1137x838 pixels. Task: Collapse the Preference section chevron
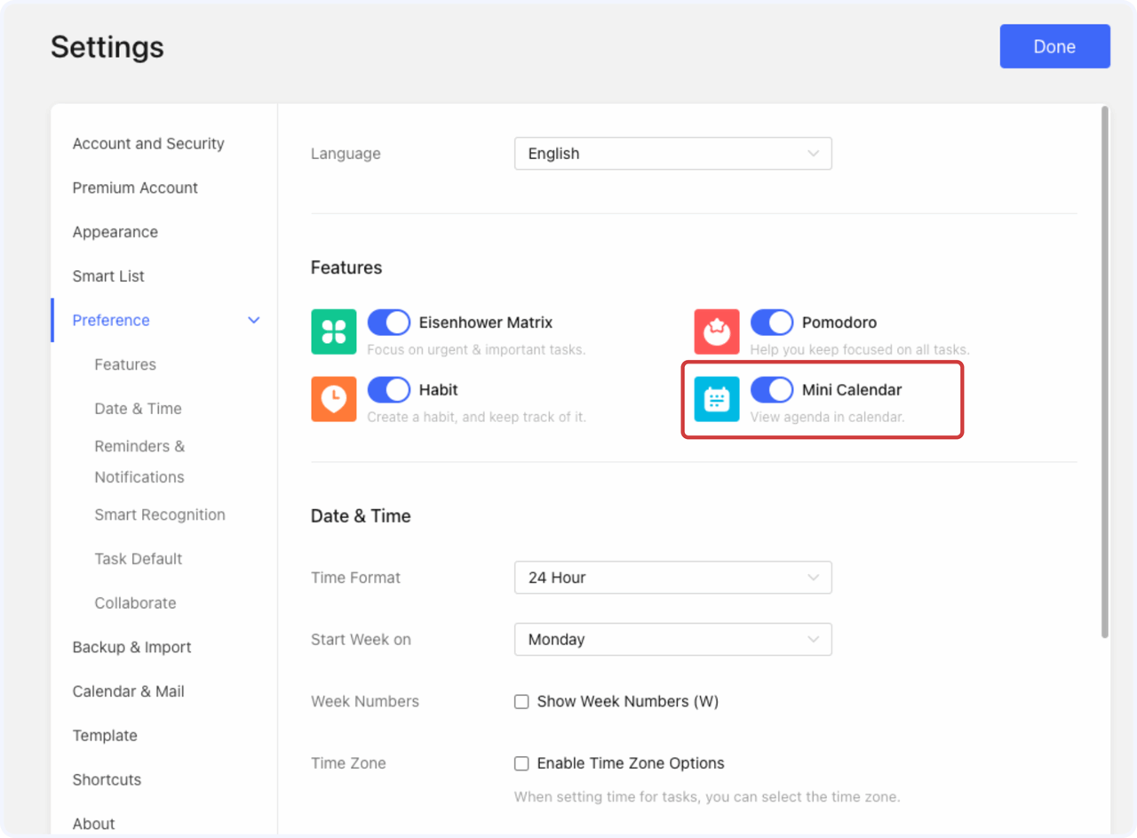(x=254, y=321)
